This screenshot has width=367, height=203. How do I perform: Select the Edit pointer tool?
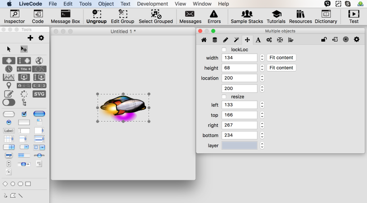pyautogui.click(x=24, y=49)
